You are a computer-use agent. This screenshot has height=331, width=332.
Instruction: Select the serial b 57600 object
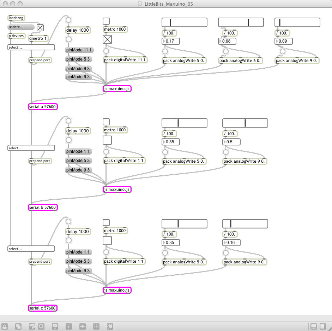pos(43,207)
